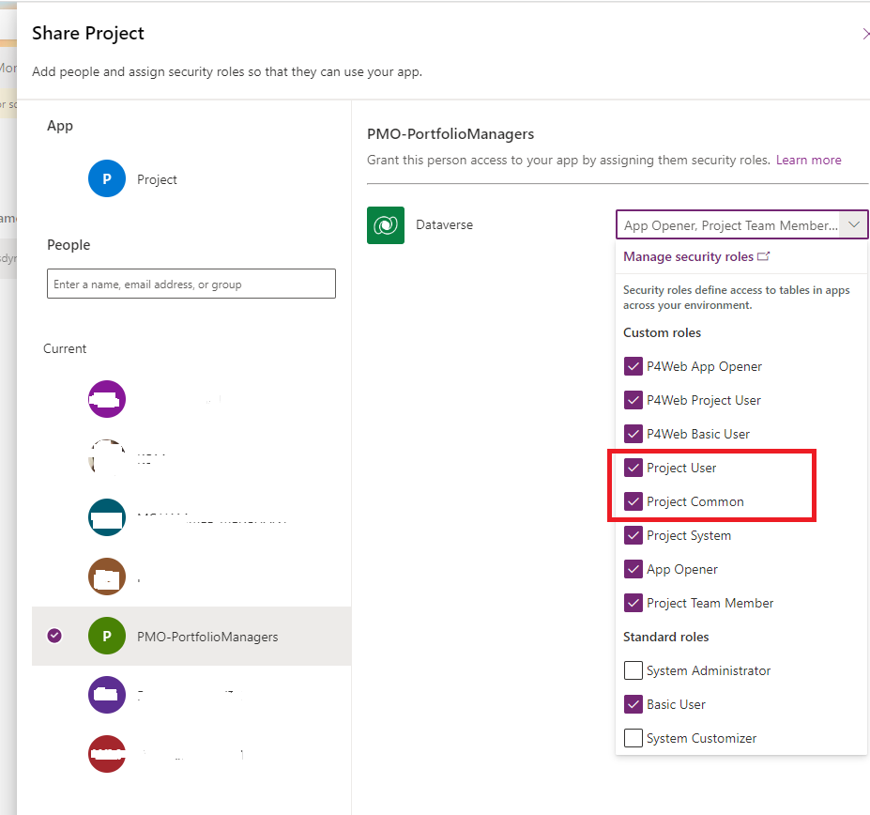Click the brown person avatar in Current list
This screenshot has width=870, height=815.
[x=106, y=577]
